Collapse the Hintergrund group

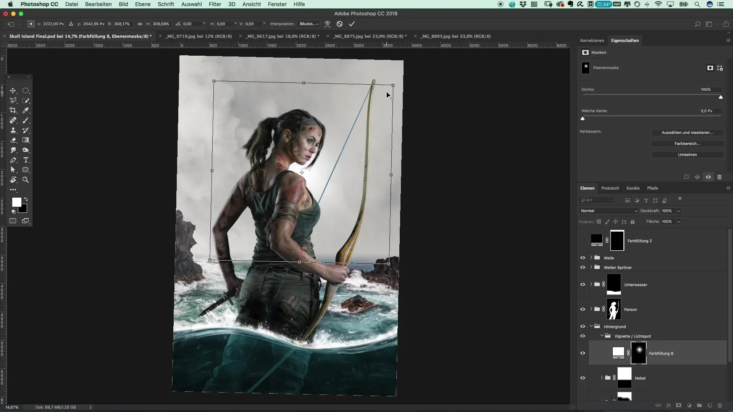591,326
